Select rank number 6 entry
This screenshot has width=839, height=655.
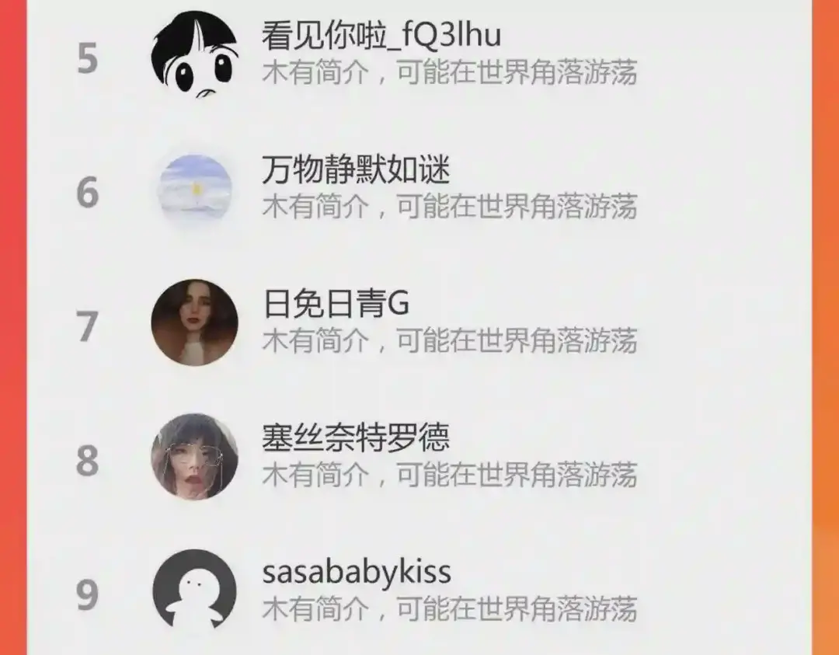88,193
